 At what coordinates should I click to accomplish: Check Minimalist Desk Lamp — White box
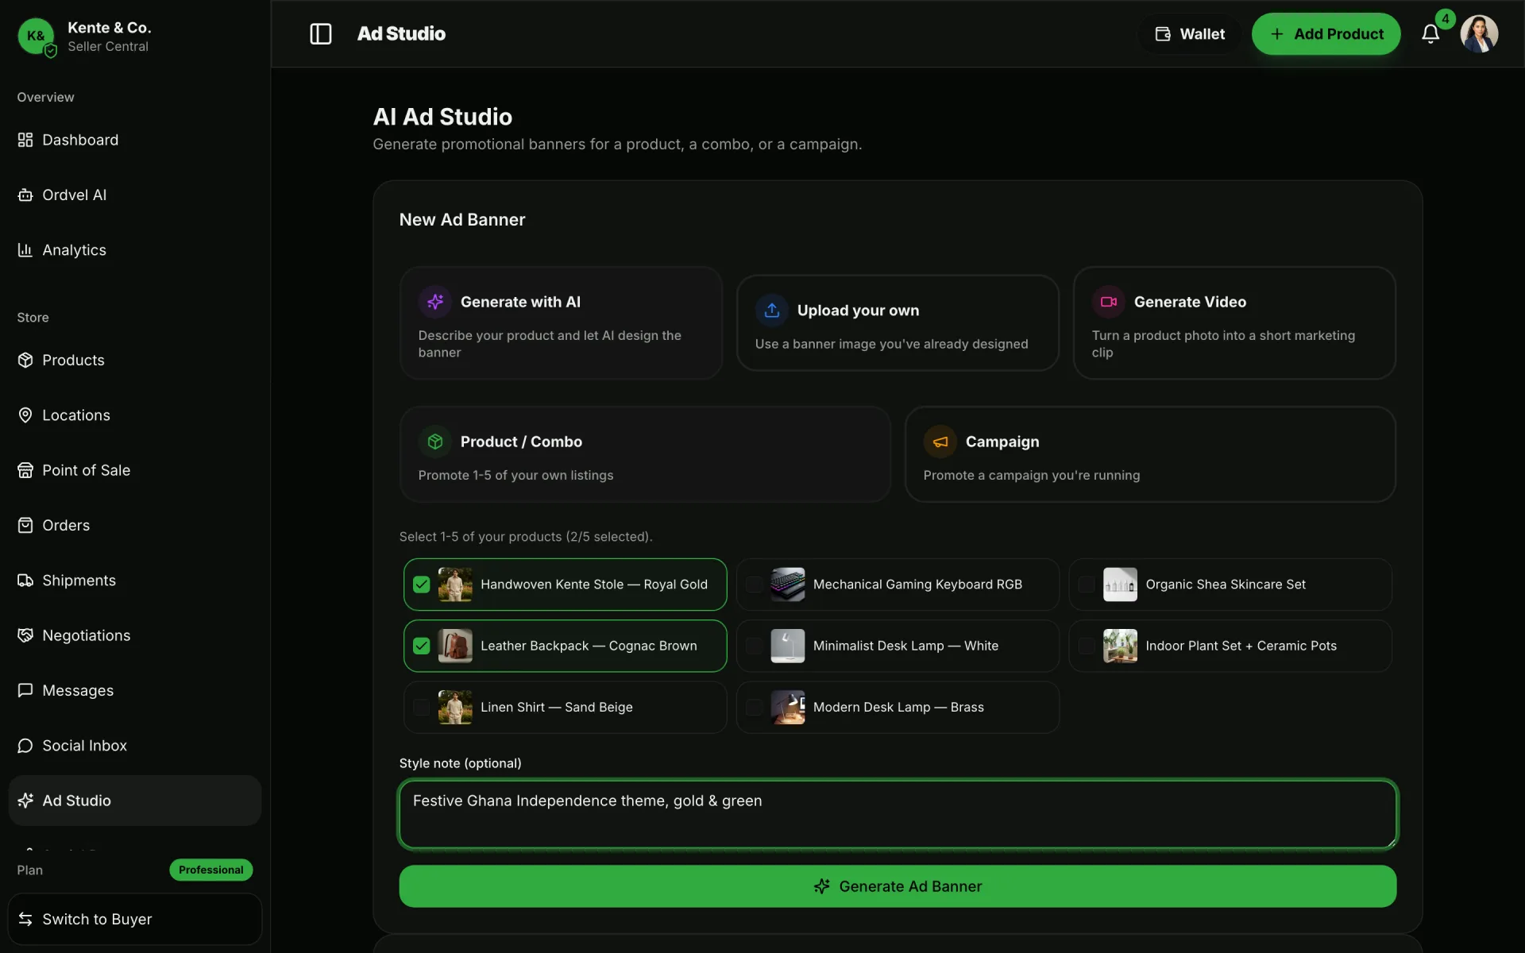pyautogui.click(x=754, y=646)
